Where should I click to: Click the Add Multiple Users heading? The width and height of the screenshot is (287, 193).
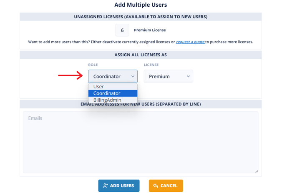pyautogui.click(x=141, y=5)
